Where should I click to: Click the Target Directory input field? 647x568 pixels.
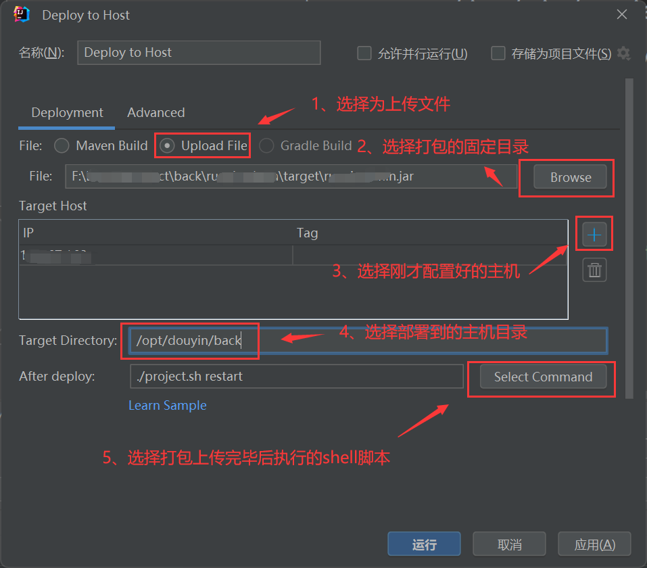pos(191,340)
